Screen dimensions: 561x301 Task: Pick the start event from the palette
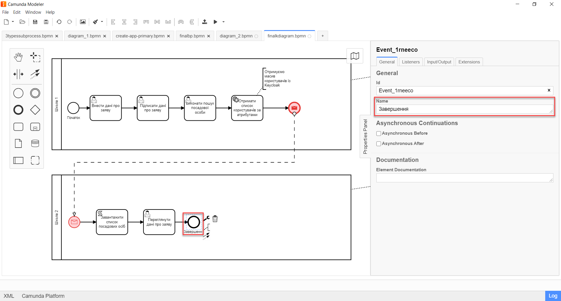[18, 93]
